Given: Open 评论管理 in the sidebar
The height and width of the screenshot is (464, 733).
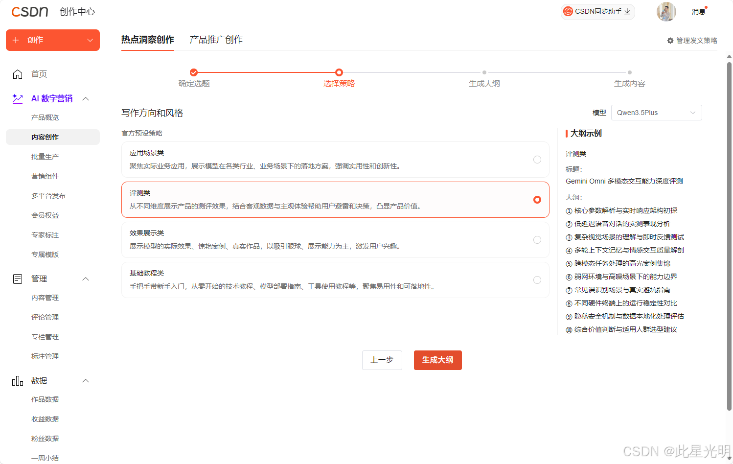Looking at the screenshot, I should (x=45, y=317).
